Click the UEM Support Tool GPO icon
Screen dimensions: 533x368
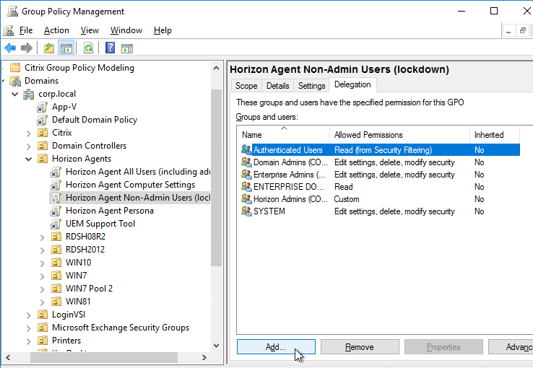(x=56, y=224)
